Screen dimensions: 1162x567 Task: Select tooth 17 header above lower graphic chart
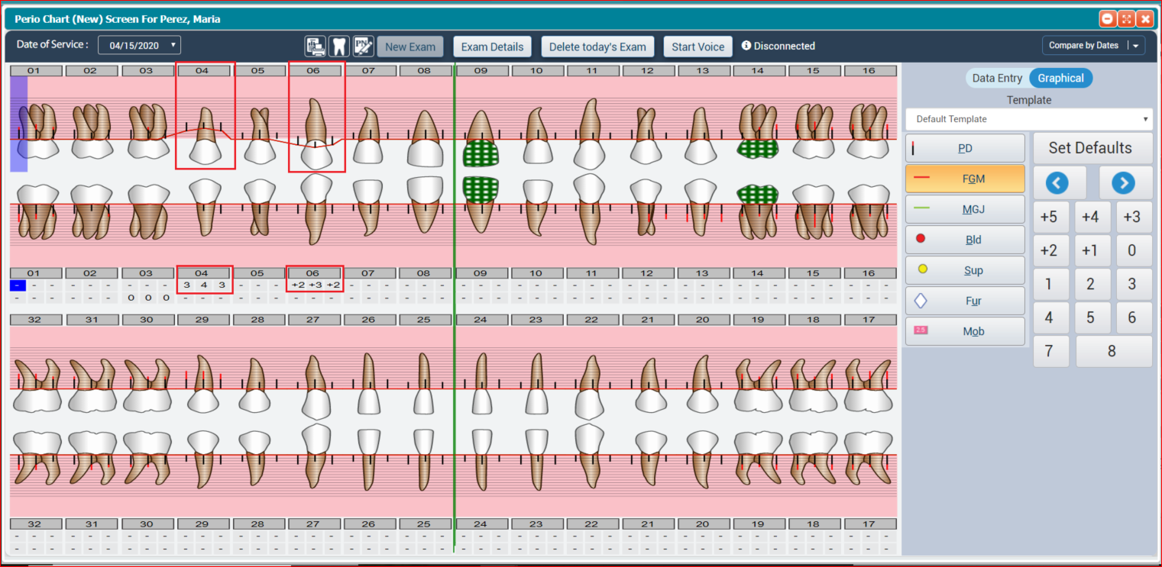pos(869,320)
